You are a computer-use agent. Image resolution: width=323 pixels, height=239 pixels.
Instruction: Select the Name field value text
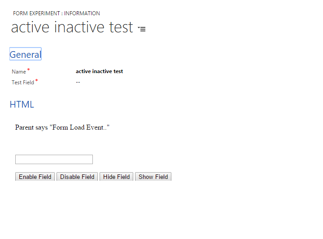[x=99, y=71]
